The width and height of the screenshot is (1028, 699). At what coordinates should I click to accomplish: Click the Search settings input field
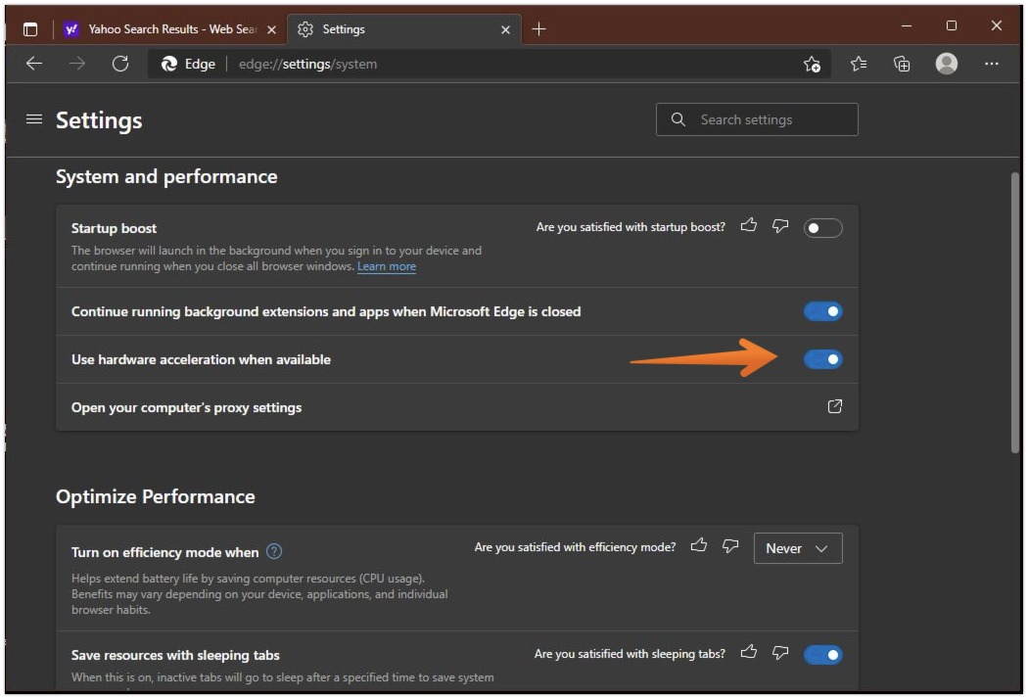pyautogui.click(x=757, y=119)
